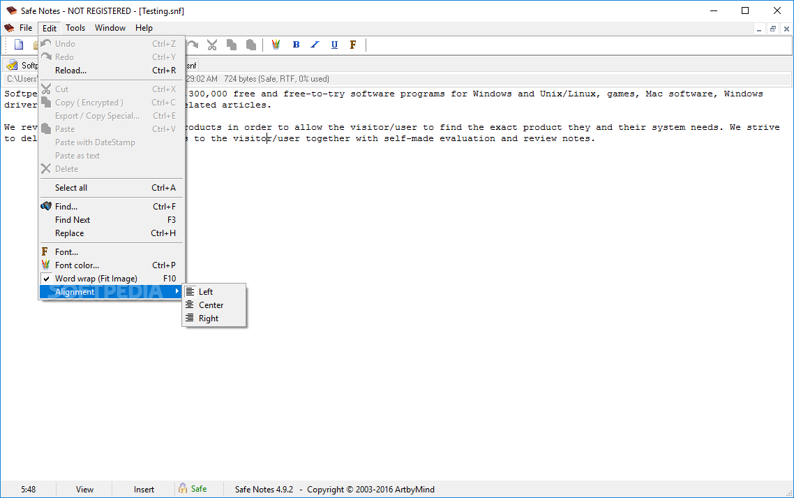This screenshot has width=794, height=498.
Task: Click the Left alignment icon in submenu
Action: 190,291
